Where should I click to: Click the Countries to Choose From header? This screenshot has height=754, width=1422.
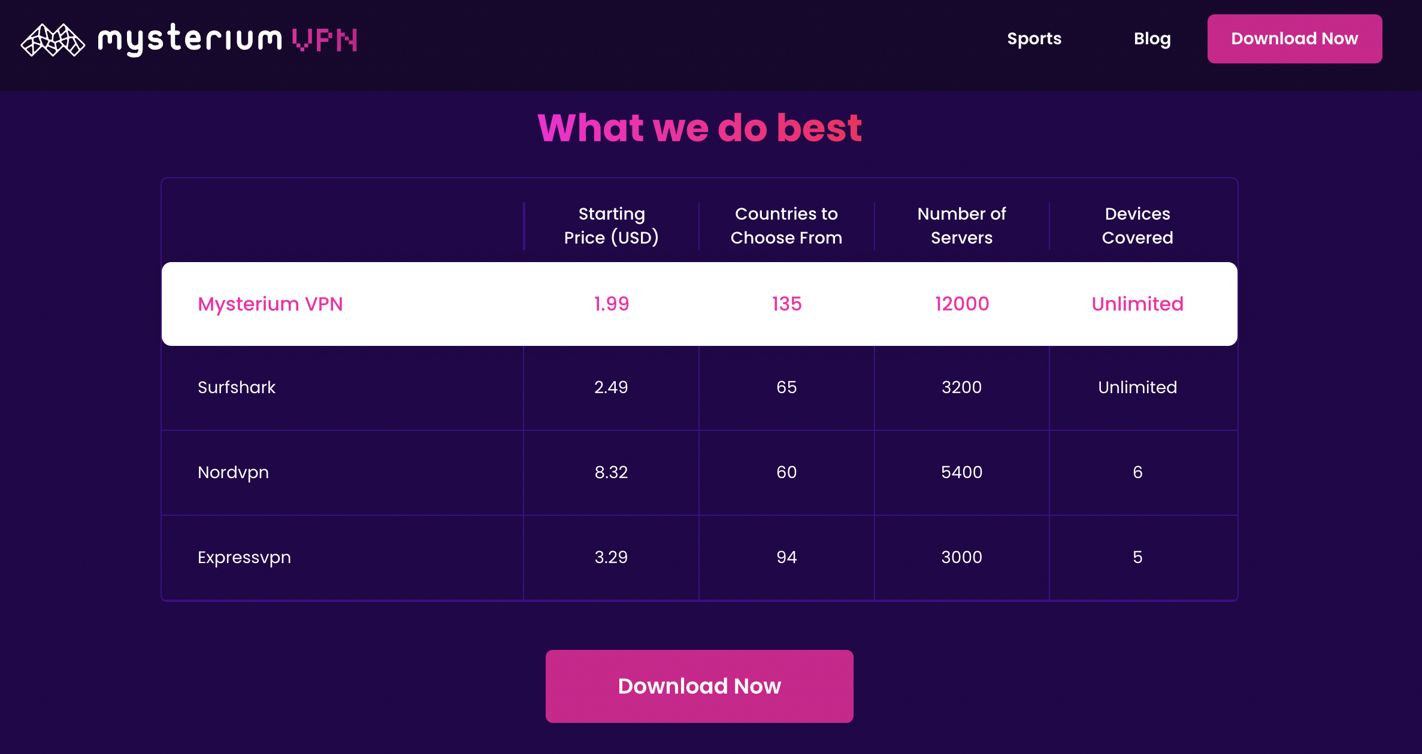pos(786,226)
